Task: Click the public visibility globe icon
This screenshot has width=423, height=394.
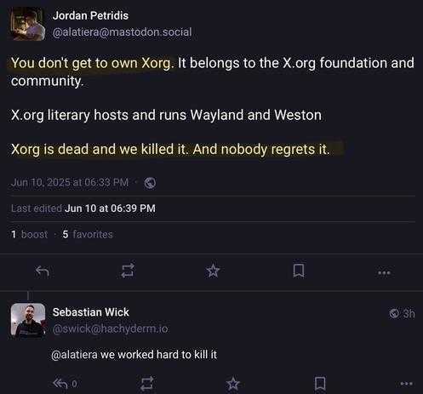Action: 150,183
